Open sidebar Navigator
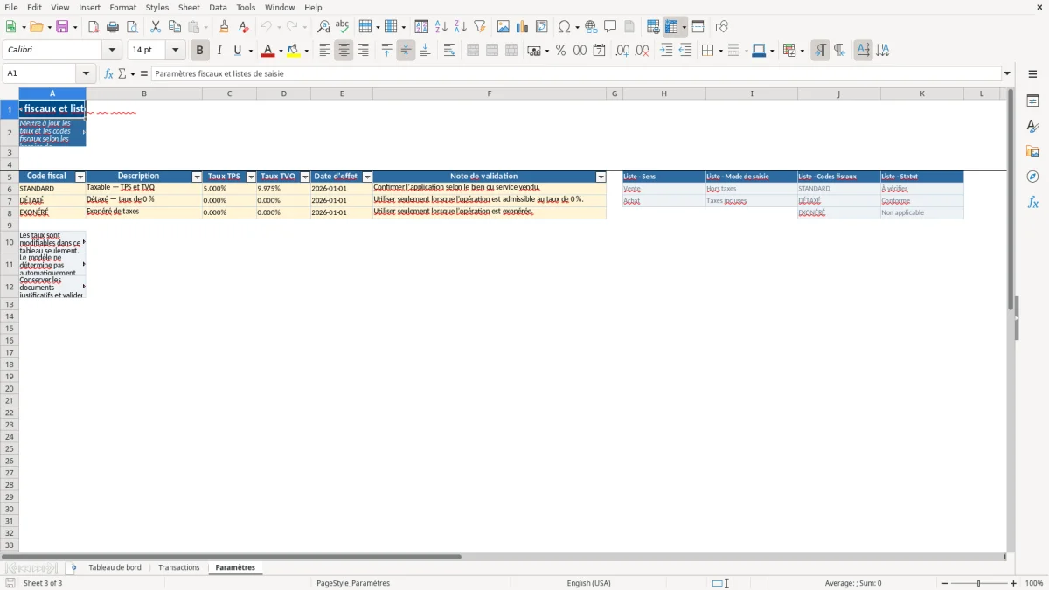The width and height of the screenshot is (1049, 590). tap(1032, 177)
